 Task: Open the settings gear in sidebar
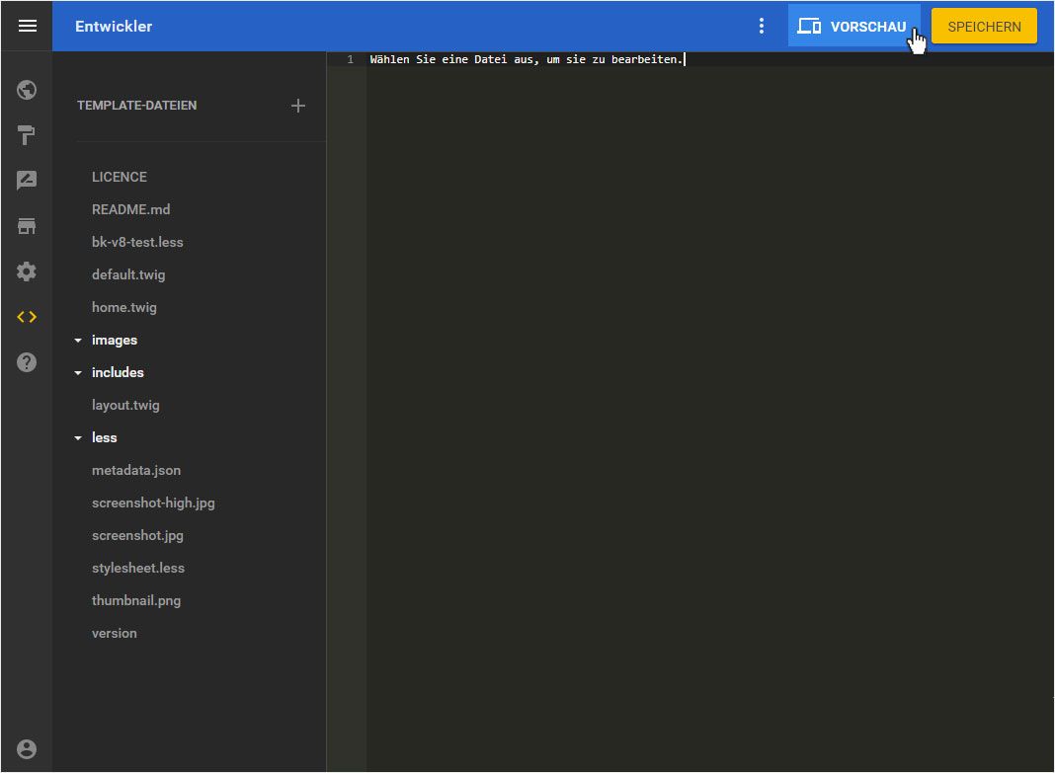pos(27,271)
